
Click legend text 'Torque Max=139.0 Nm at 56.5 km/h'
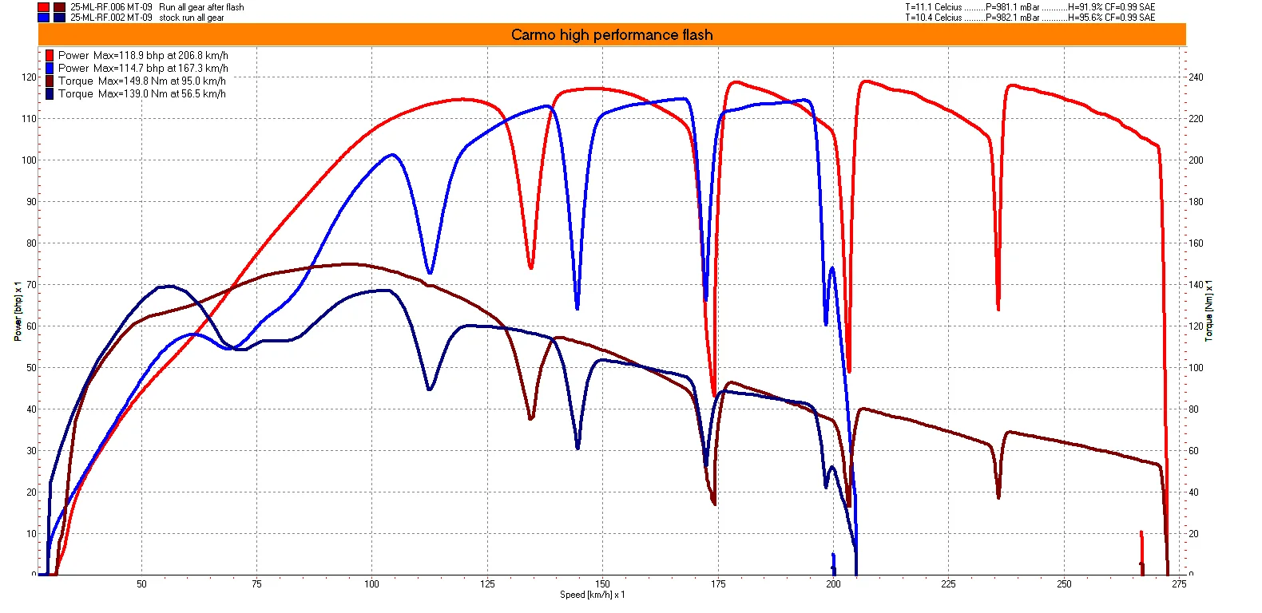(x=142, y=94)
